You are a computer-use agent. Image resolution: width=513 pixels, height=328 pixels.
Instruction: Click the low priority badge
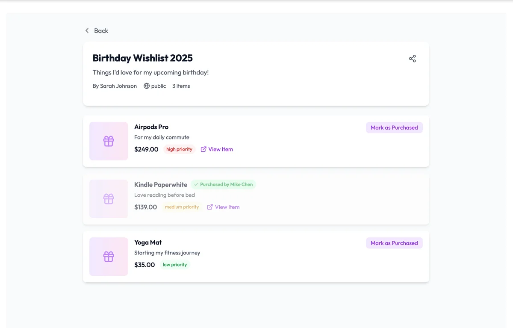point(175,265)
